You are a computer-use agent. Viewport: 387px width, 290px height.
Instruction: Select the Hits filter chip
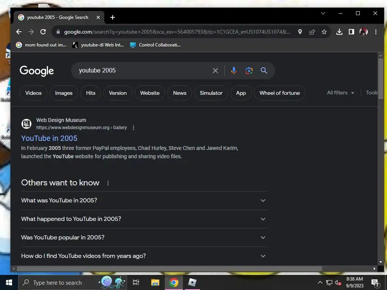pyautogui.click(x=91, y=93)
